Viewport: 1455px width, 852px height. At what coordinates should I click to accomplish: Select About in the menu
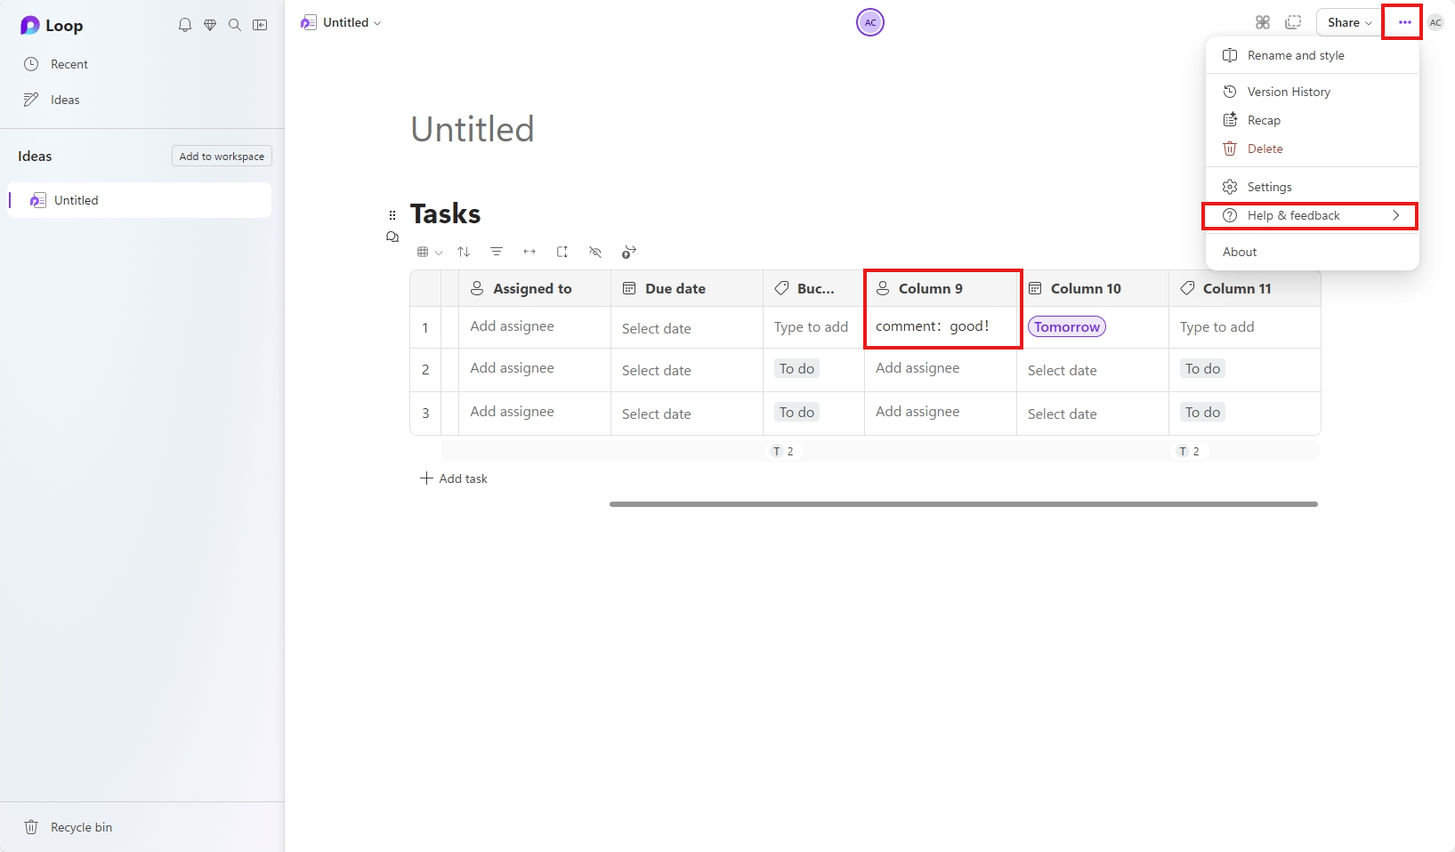(1312, 252)
